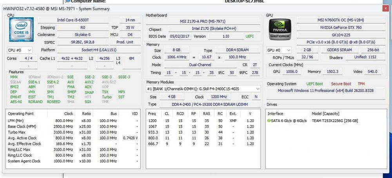Viewport: 392px width, 178px height.
Task: Click the Stepping value R0
Action: (x=83, y=27)
